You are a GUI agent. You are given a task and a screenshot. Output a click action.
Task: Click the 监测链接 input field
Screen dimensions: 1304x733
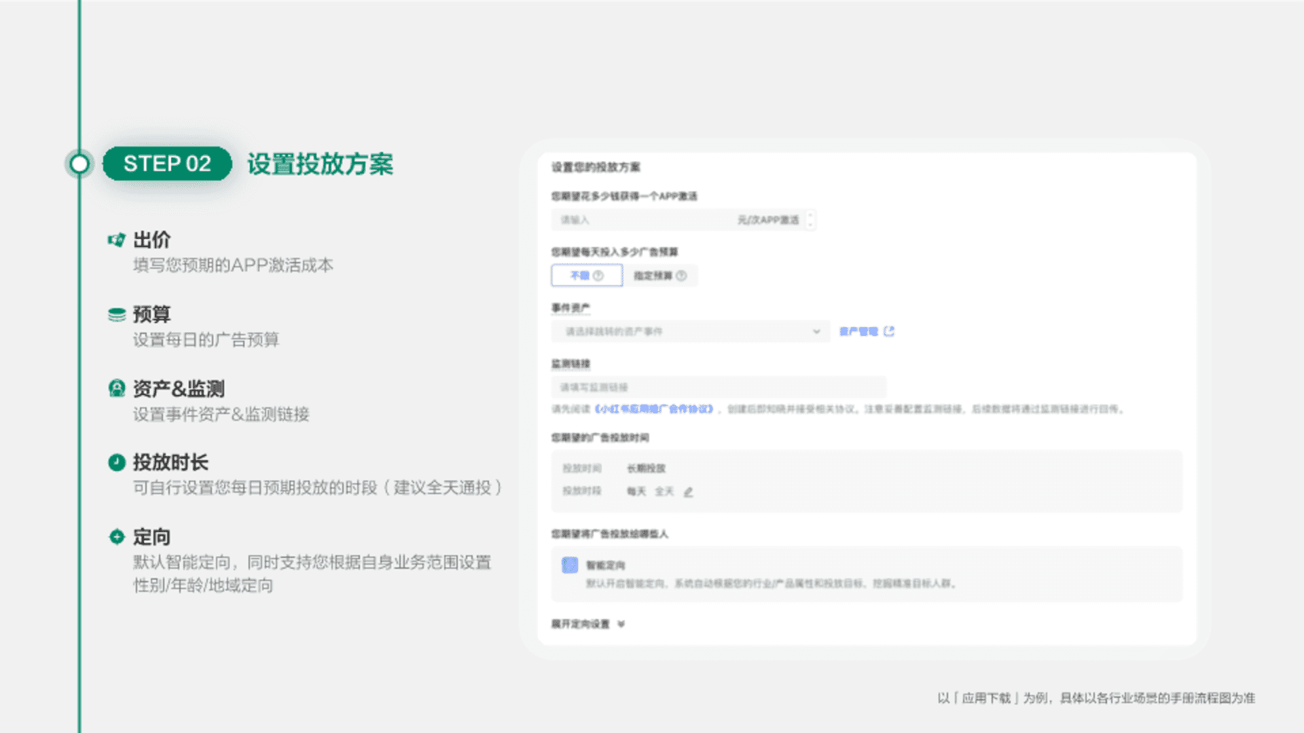point(719,388)
